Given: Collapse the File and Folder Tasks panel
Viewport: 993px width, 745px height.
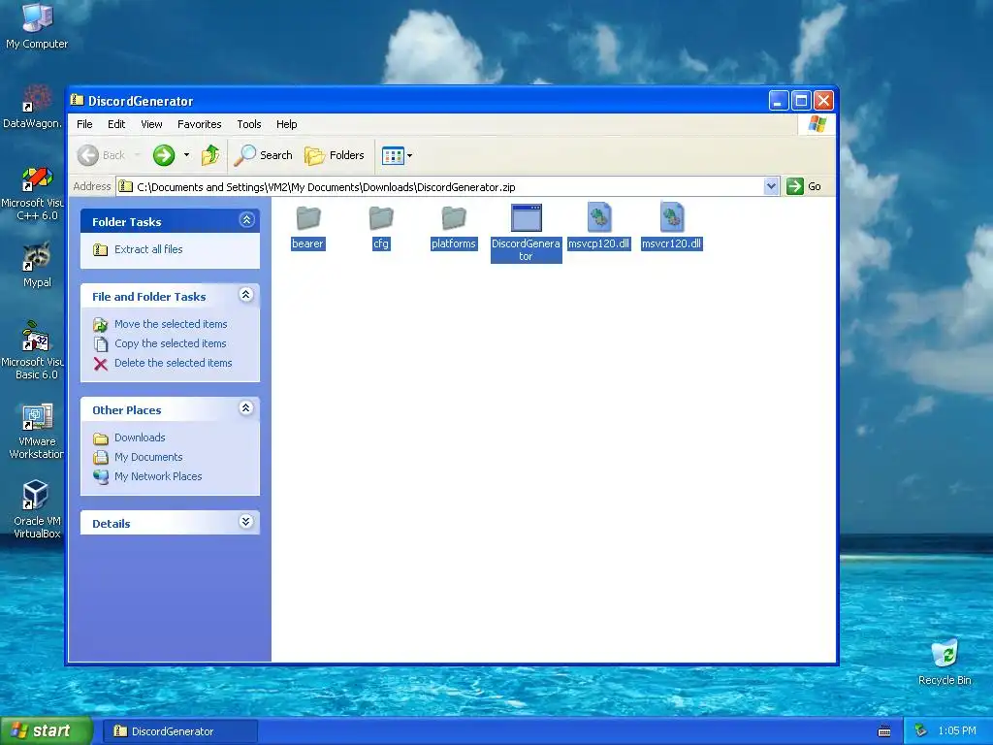Looking at the screenshot, I should click(246, 295).
